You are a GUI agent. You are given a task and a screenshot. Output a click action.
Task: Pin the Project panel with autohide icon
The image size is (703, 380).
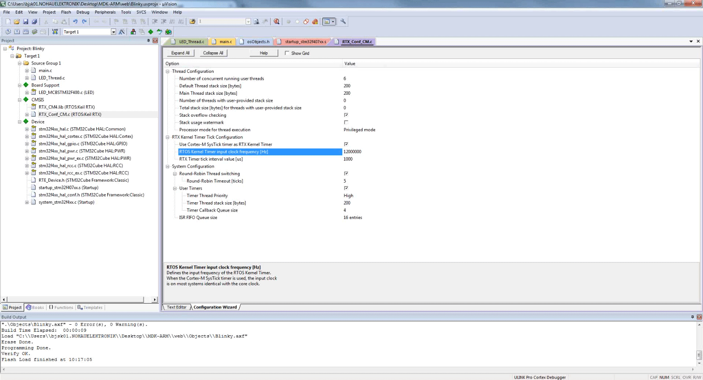[149, 40]
